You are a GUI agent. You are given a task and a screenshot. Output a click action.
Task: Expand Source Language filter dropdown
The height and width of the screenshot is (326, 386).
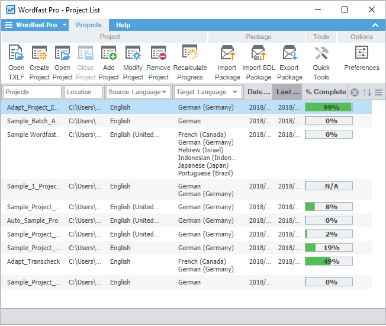(x=164, y=92)
